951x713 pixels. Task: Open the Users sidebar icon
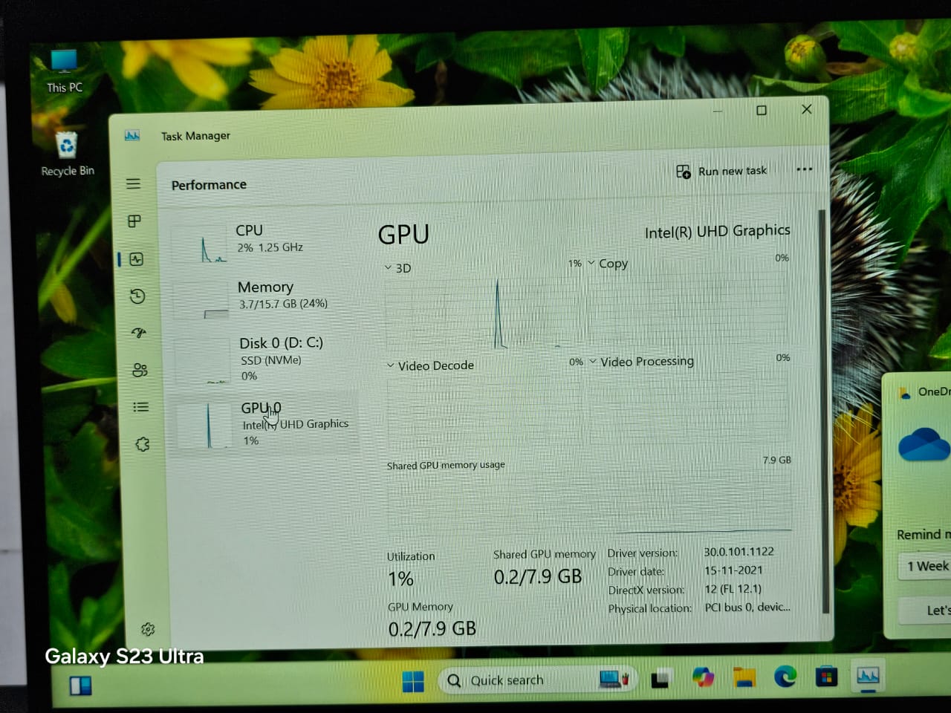point(140,370)
